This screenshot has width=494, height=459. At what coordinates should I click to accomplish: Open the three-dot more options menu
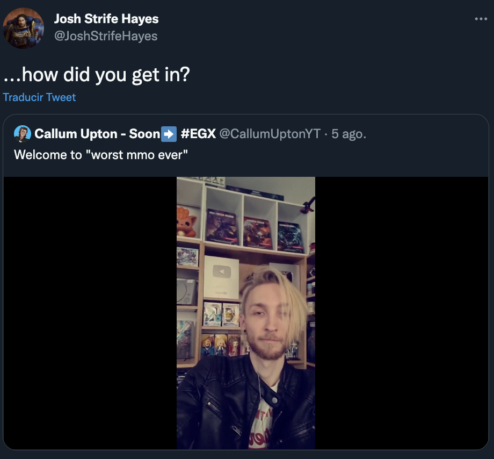pos(481,19)
